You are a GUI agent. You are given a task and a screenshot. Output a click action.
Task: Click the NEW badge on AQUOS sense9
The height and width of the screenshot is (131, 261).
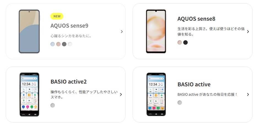[x=57, y=16]
